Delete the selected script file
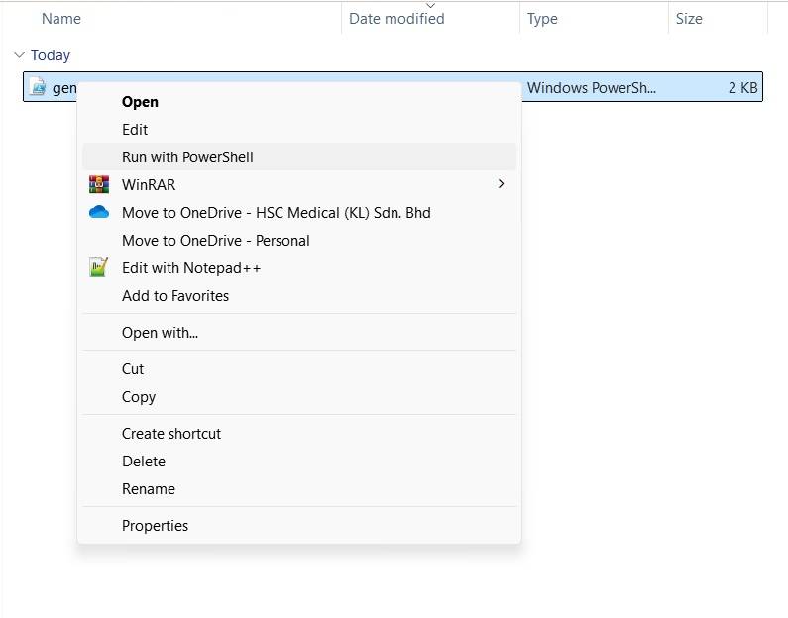The width and height of the screenshot is (788, 618). click(x=144, y=461)
